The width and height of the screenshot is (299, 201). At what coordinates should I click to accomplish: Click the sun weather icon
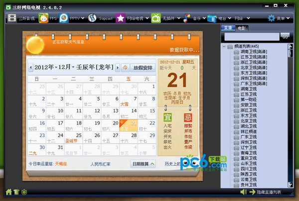[x=35, y=45]
